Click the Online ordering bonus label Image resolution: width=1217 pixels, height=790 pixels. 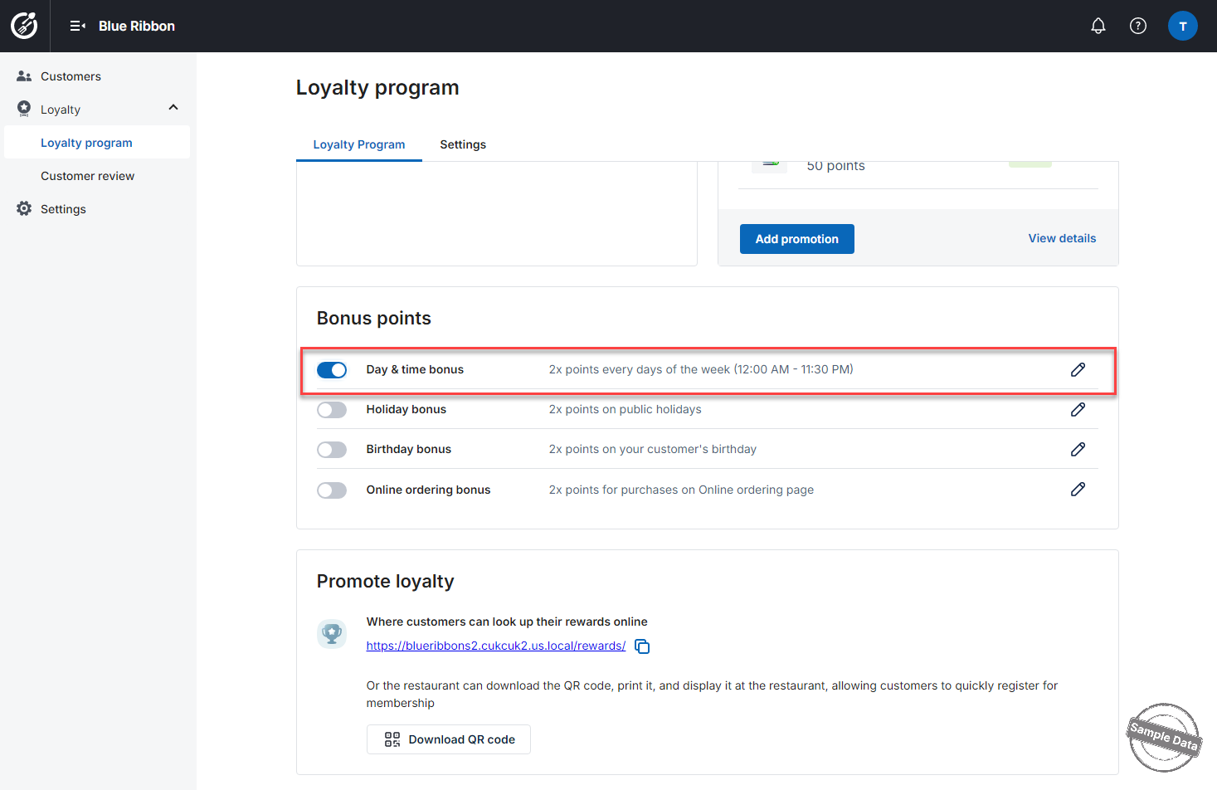[429, 490]
